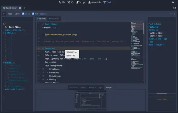
Task: Close the TextEditor scene tab
Action: [20, 8]
